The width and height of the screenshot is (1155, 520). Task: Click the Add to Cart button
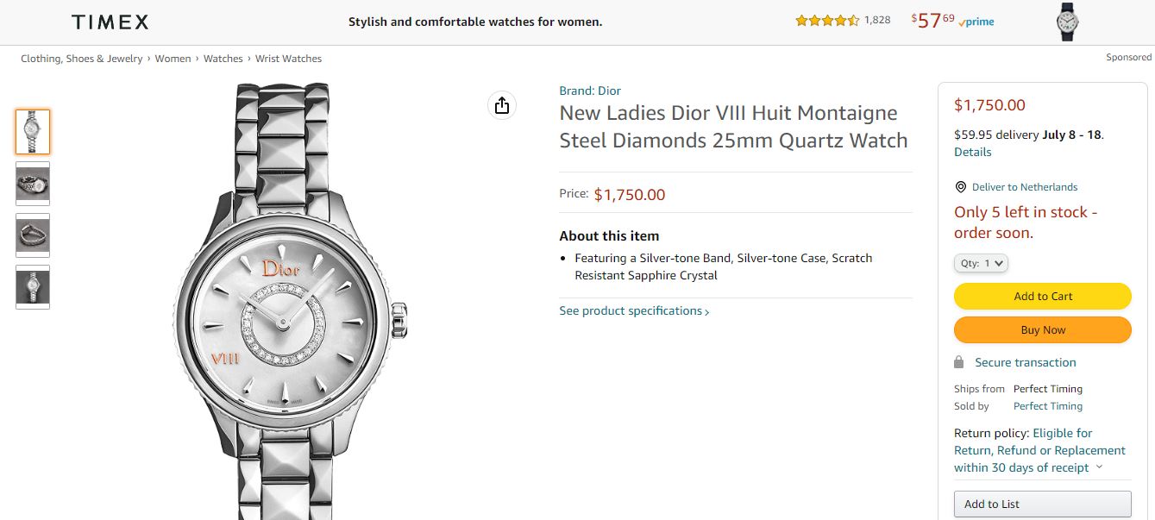pyautogui.click(x=1042, y=296)
